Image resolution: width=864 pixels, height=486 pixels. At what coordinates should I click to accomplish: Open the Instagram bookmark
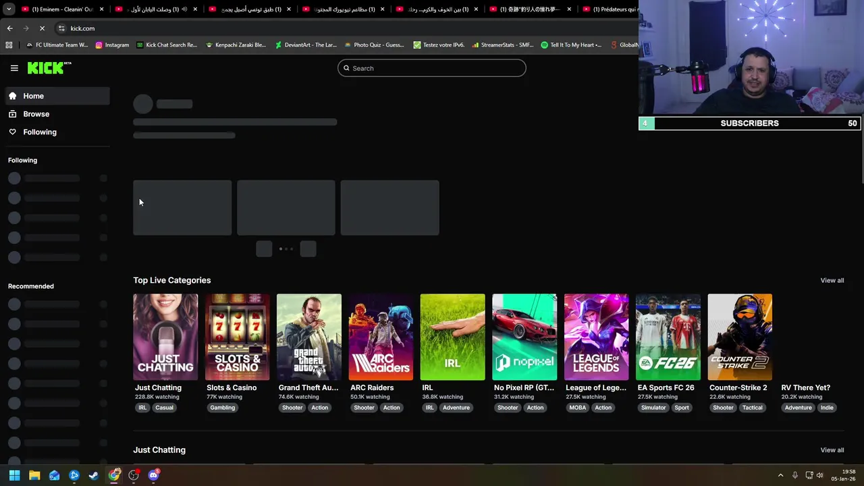pyautogui.click(x=112, y=45)
